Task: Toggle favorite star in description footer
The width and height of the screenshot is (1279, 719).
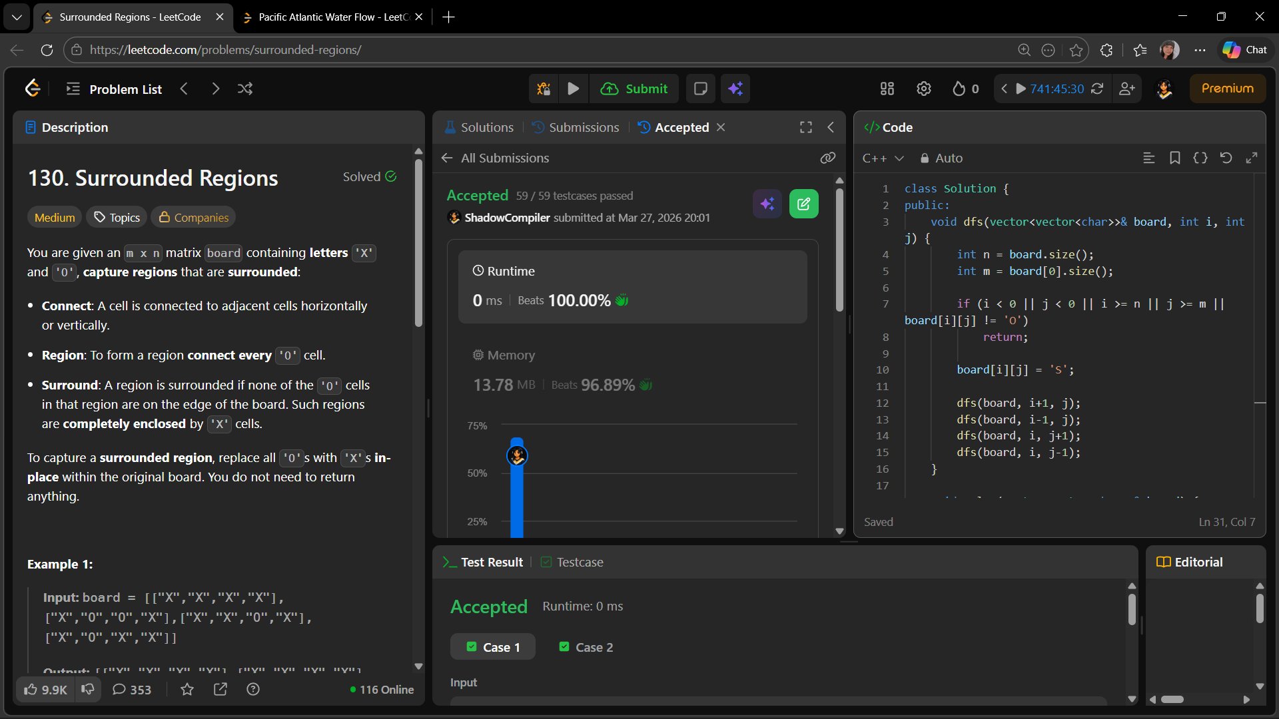Action: pyautogui.click(x=187, y=689)
